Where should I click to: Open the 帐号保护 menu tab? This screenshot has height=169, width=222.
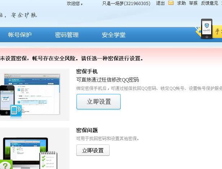20,35
